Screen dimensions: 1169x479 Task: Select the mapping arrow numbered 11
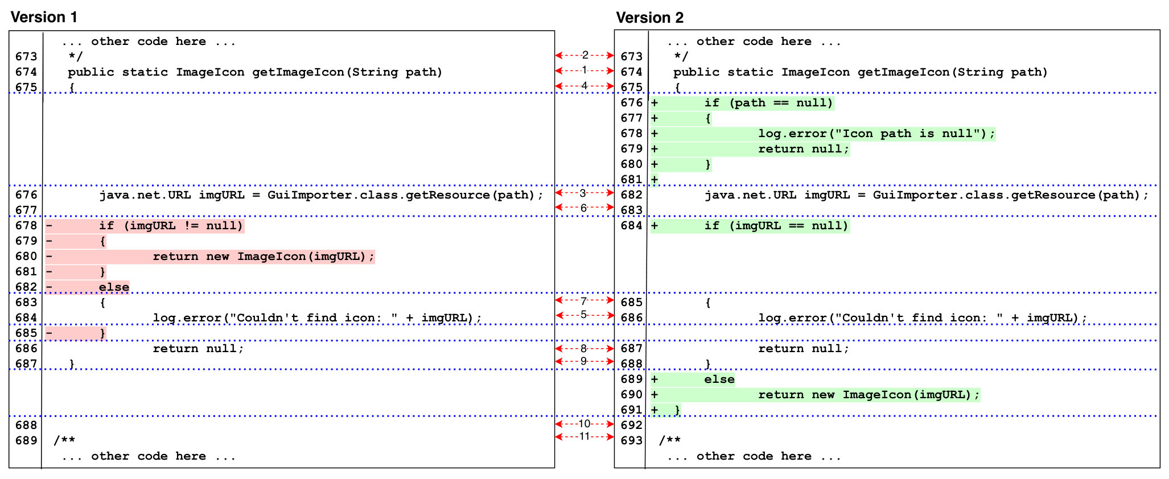(x=584, y=436)
